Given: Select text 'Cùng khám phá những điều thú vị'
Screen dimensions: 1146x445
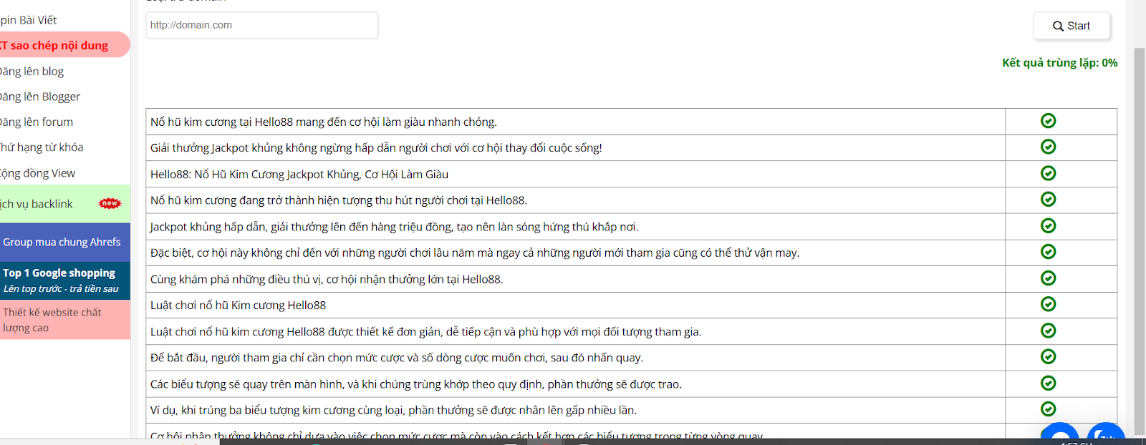Looking at the screenshot, I should [x=236, y=280].
